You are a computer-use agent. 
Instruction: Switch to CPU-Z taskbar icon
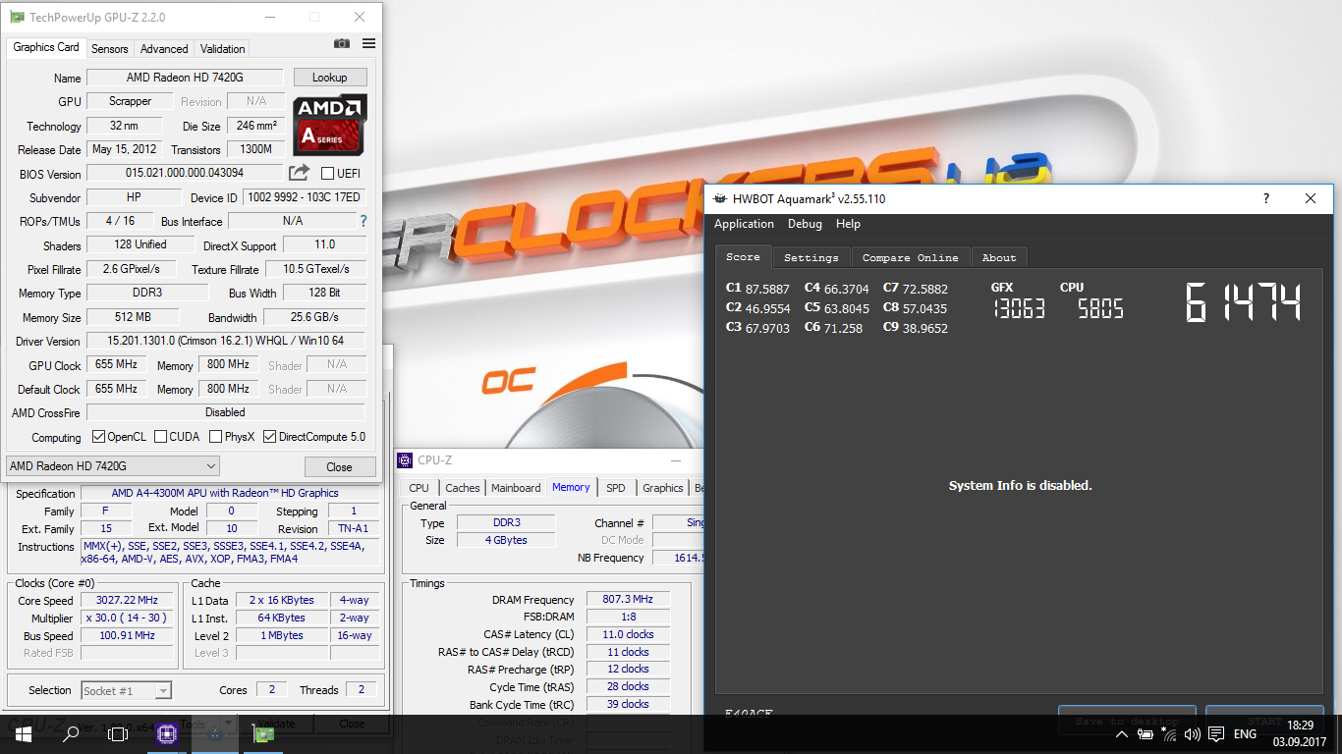click(x=166, y=733)
